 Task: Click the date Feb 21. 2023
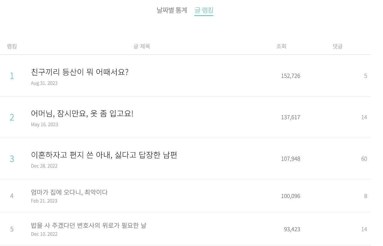(44, 201)
